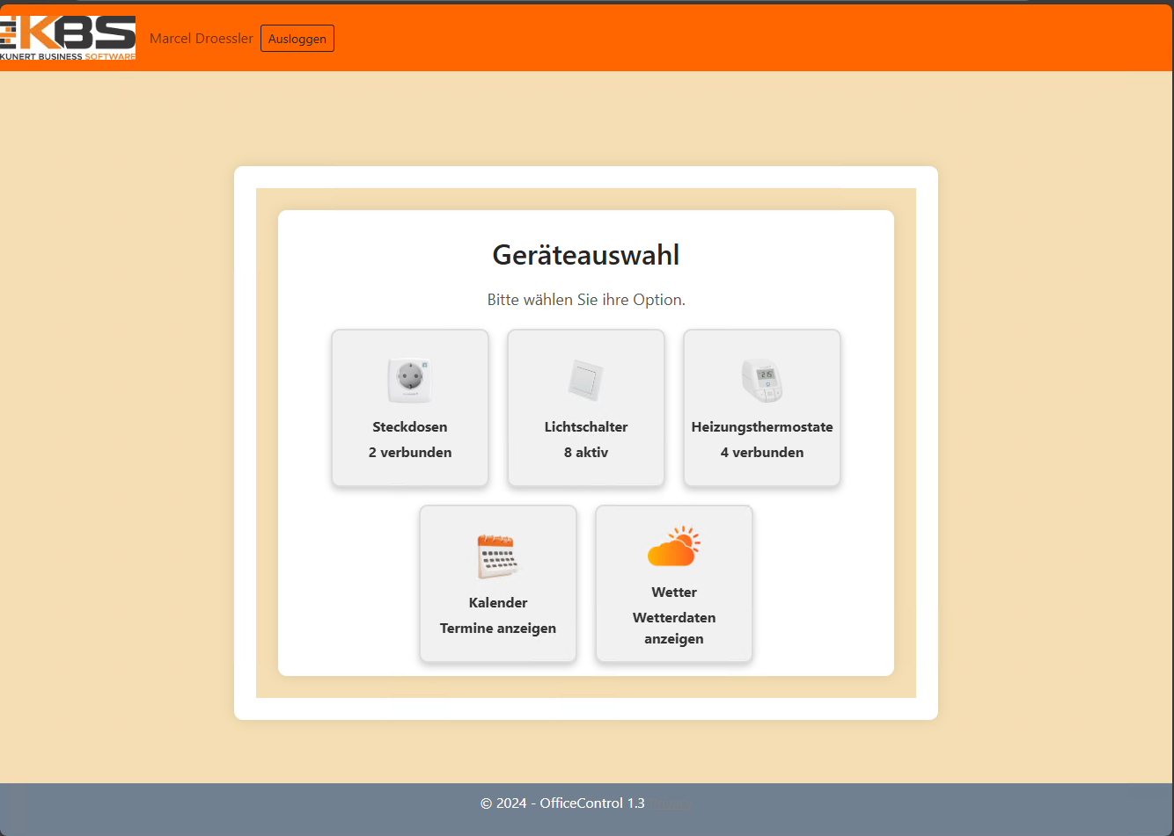Image resolution: width=1174 pixels, height=836 pixels.
Task: Click the Marcel Droessler username text
Action: (202, 38)
